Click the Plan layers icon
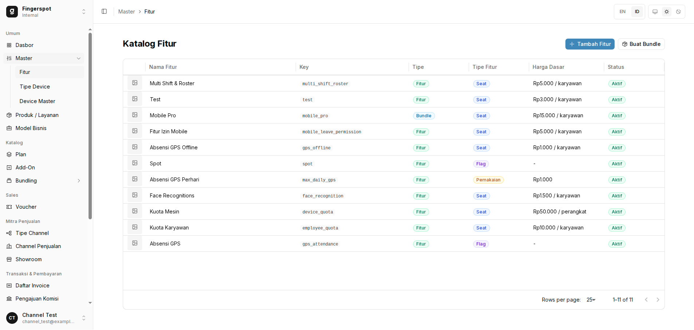Viewport: 694px width, 330px height. tap(9, 154)
